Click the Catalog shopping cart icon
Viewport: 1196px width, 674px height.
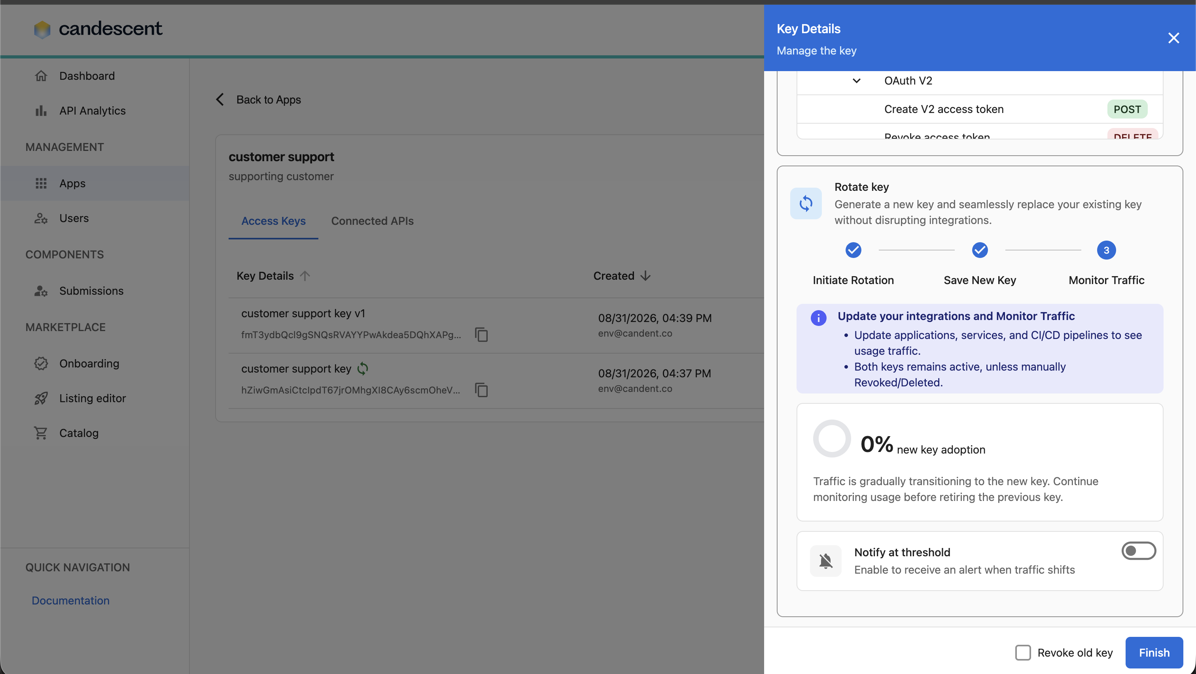(41, 433)
